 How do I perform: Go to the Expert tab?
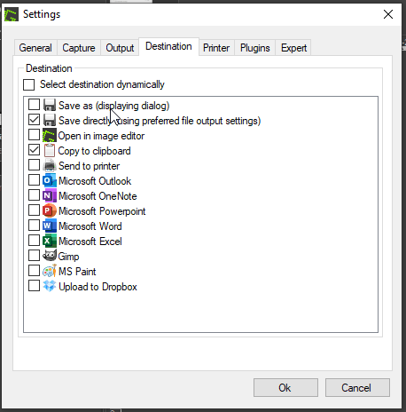pos(293,48)
